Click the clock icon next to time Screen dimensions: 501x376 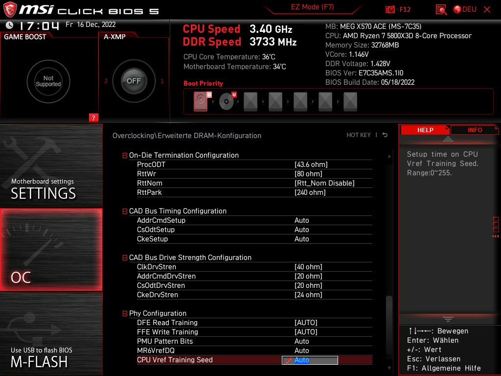[x=10, y=25]
